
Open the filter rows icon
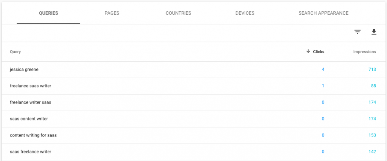358,32
